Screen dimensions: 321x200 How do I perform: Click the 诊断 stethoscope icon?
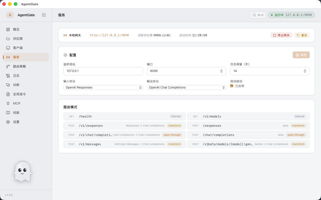8,85
